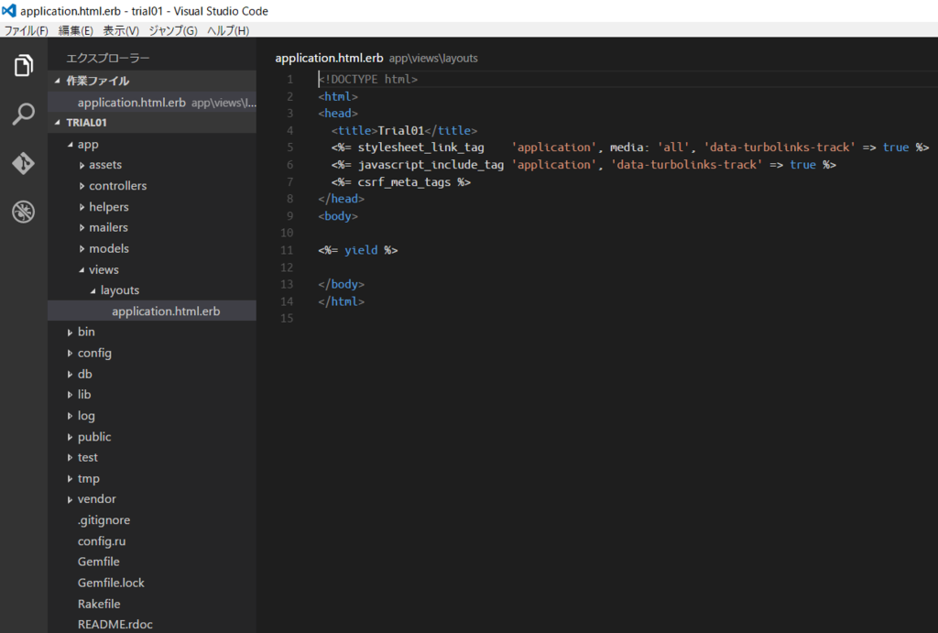Screen dimensions: 938x633
Task: Open the Git source control view
Action: tap(23, 163)
